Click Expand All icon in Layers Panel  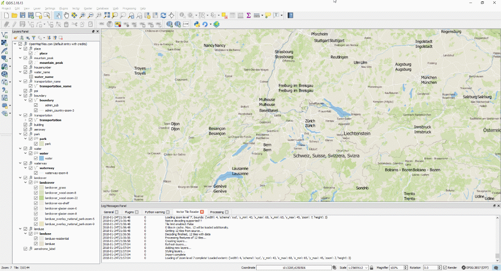pyautogui.click(x=49, y=38)
